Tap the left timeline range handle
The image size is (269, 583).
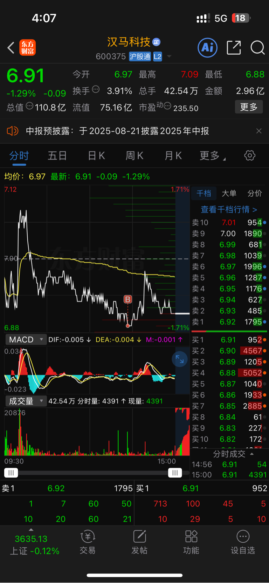(x=11, y=473)
